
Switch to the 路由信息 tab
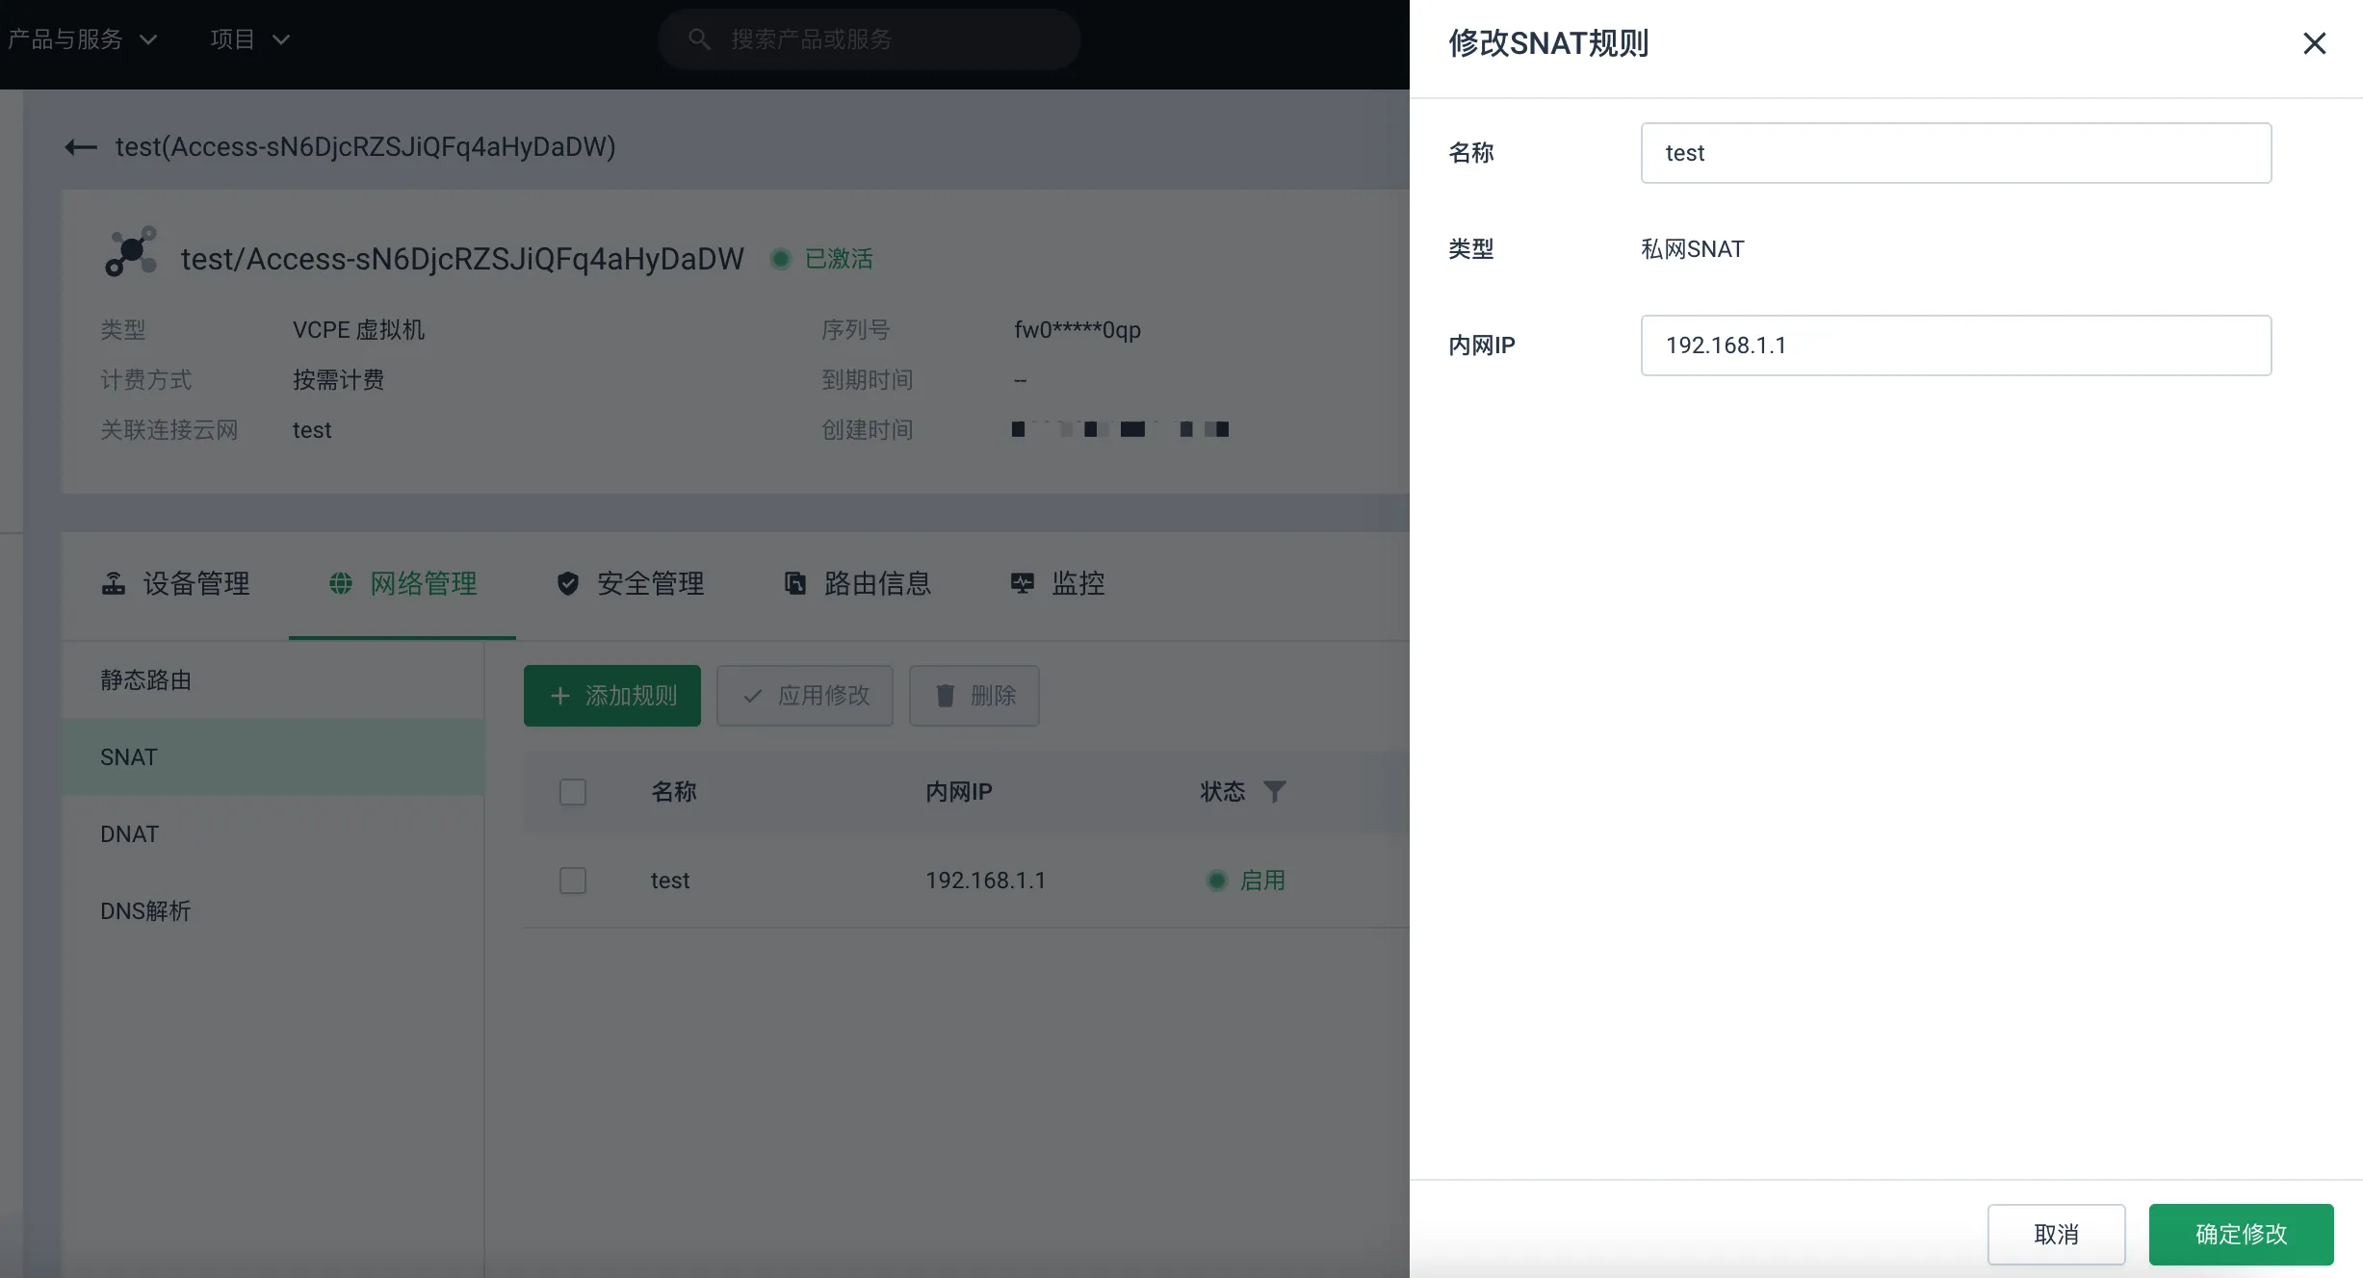coord(857,583)
